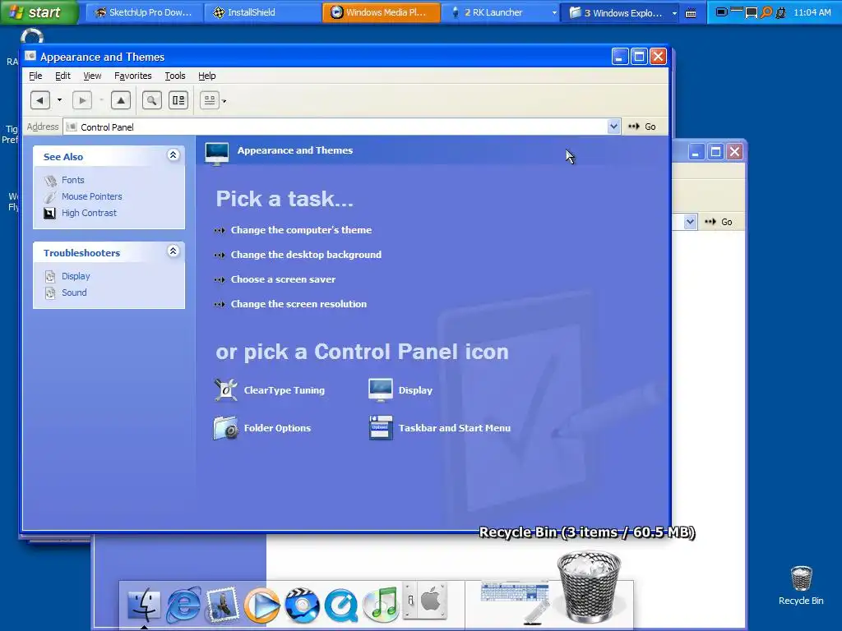The width and height of the screenshot is (842, 631).
Task: Click the white monitor-shaped tray icon
Action: (752, 13)
